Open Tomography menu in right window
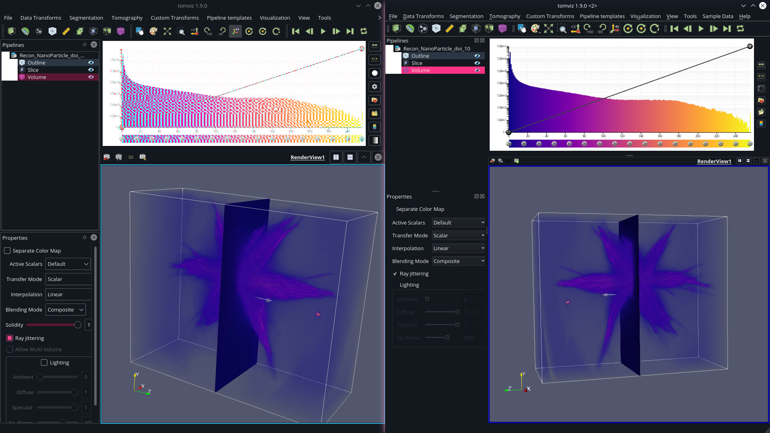Screen dimensions: 770x433 coord(505,16)
